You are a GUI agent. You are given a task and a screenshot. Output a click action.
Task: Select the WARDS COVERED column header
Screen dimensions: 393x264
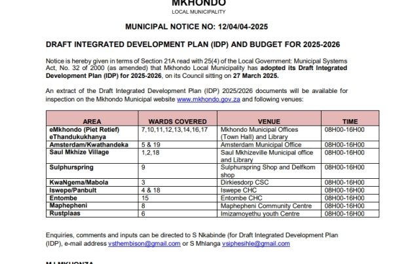[x=178, y=118]
